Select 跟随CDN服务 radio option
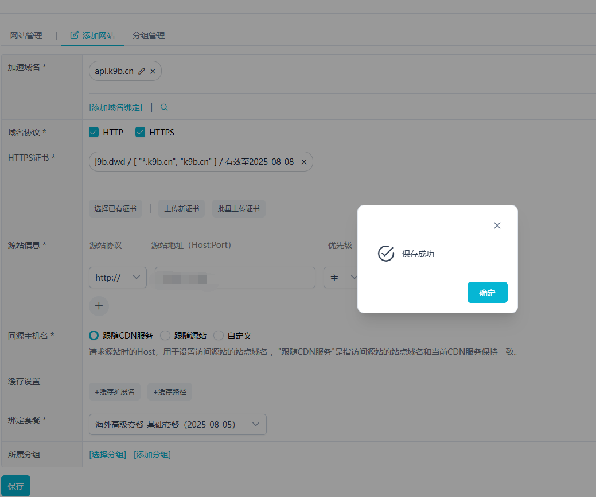596x497 pixels. [94, 335]
